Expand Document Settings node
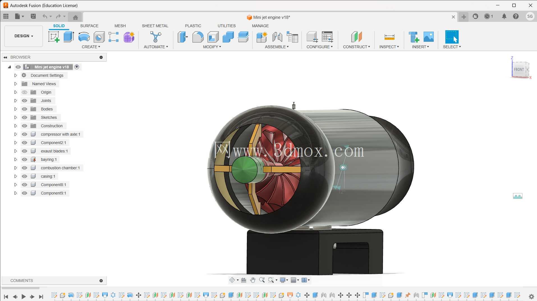 [x=15, y=75]
